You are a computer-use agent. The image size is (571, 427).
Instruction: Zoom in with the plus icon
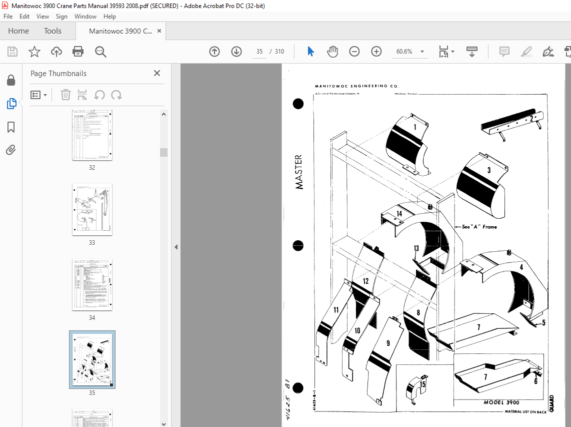(376, 52)
